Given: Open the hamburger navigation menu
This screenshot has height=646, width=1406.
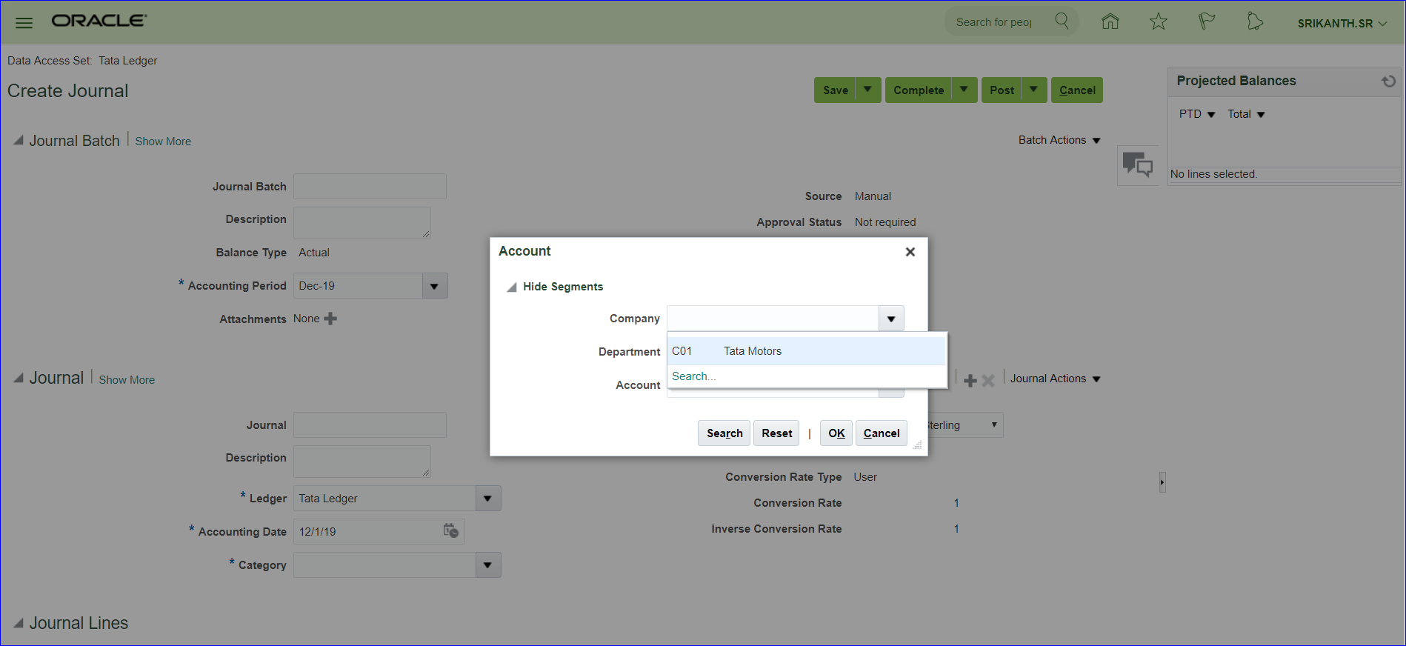Looking at the screenshot, I should pyautogui.click(x=24, y=22).
